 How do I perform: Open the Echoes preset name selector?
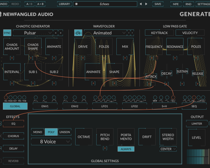(x=105, y=4)
